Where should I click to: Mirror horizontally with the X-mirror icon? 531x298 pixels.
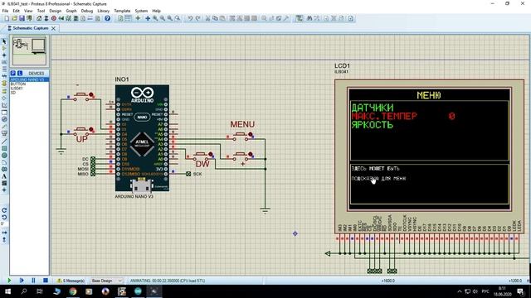click(x=4, y=233)
